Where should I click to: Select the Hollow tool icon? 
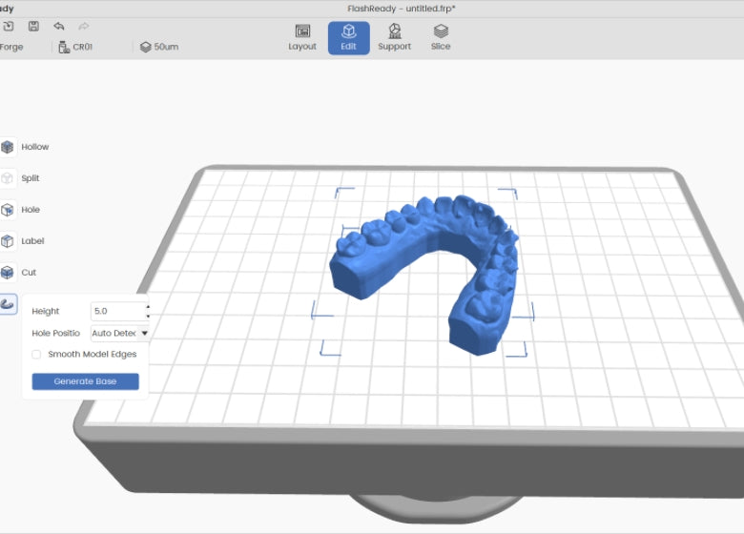8,147
